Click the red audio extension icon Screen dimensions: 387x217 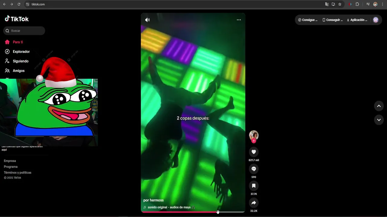(x=350, y=4)
